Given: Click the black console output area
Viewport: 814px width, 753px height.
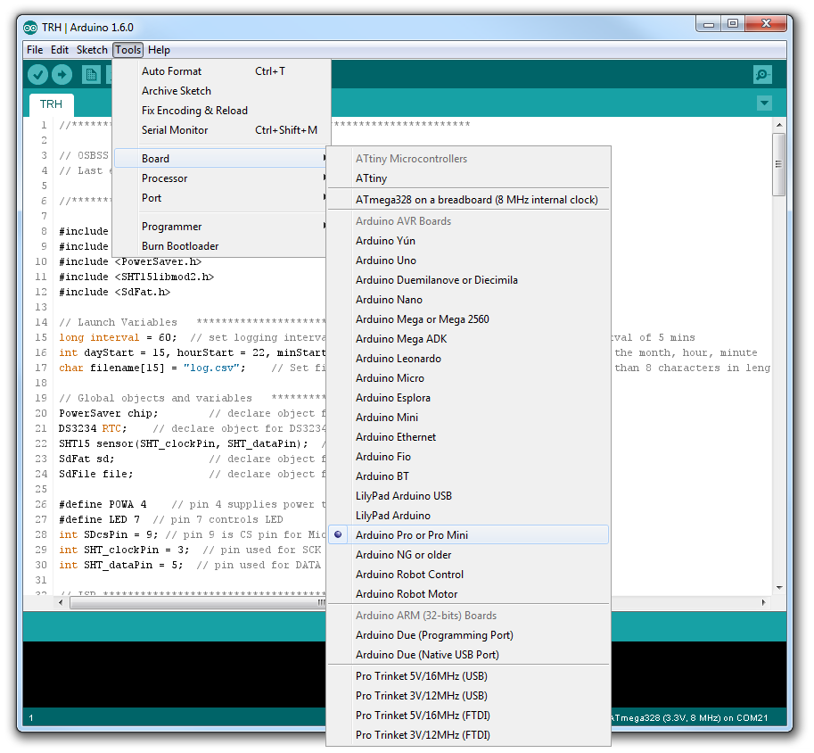Looking at the screenshot, I should click(174, 674).
